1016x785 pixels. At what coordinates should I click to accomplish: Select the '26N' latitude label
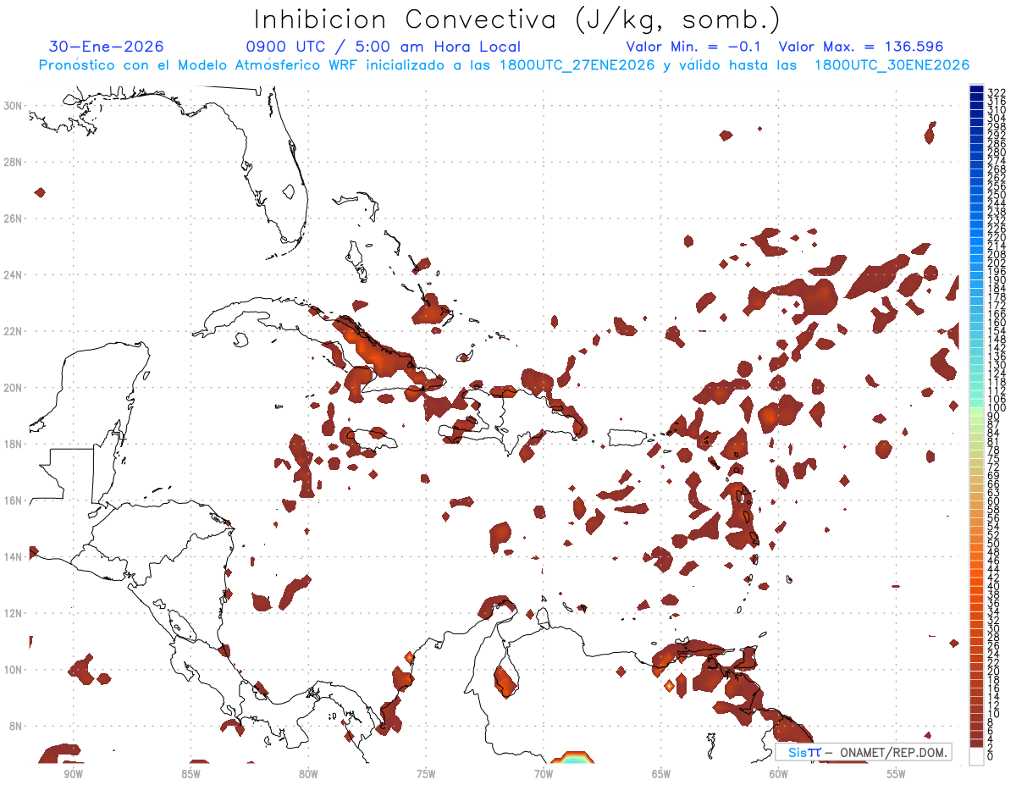(14, 218)
